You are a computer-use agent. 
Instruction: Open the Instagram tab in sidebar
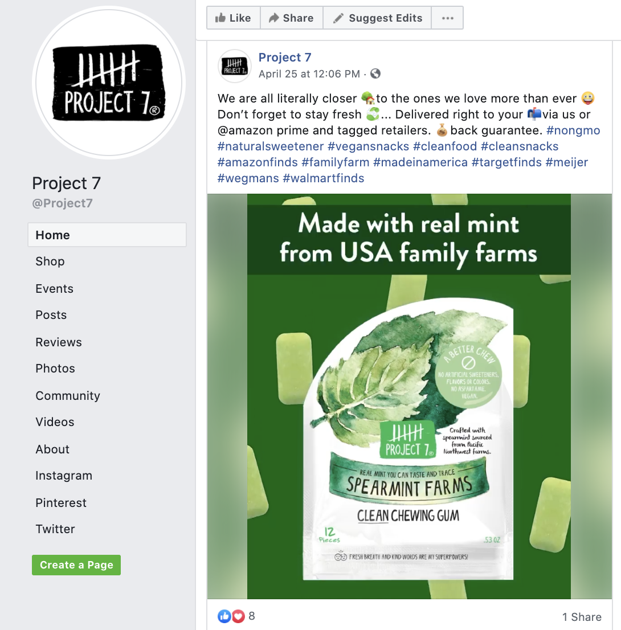[64, 475]
